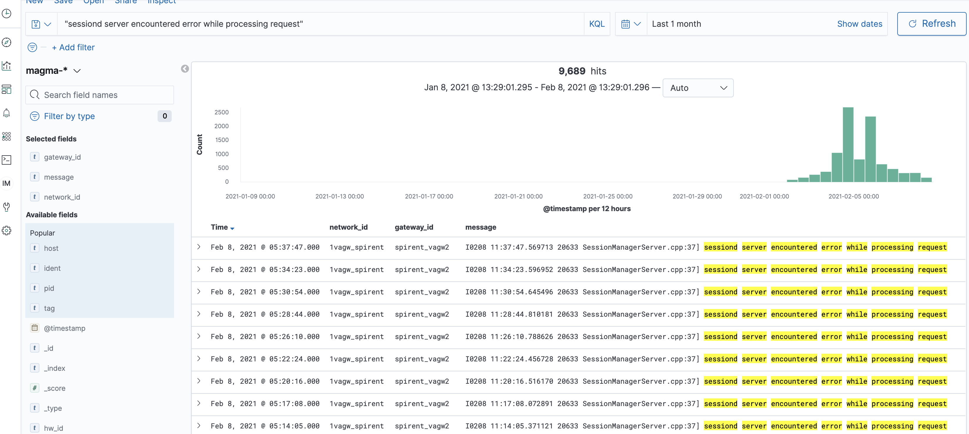This screenshot has width=969, height=434.
Task: Expand the 05:28:44.000 log row
Action: pyautogui.click(x=199, y=314)
